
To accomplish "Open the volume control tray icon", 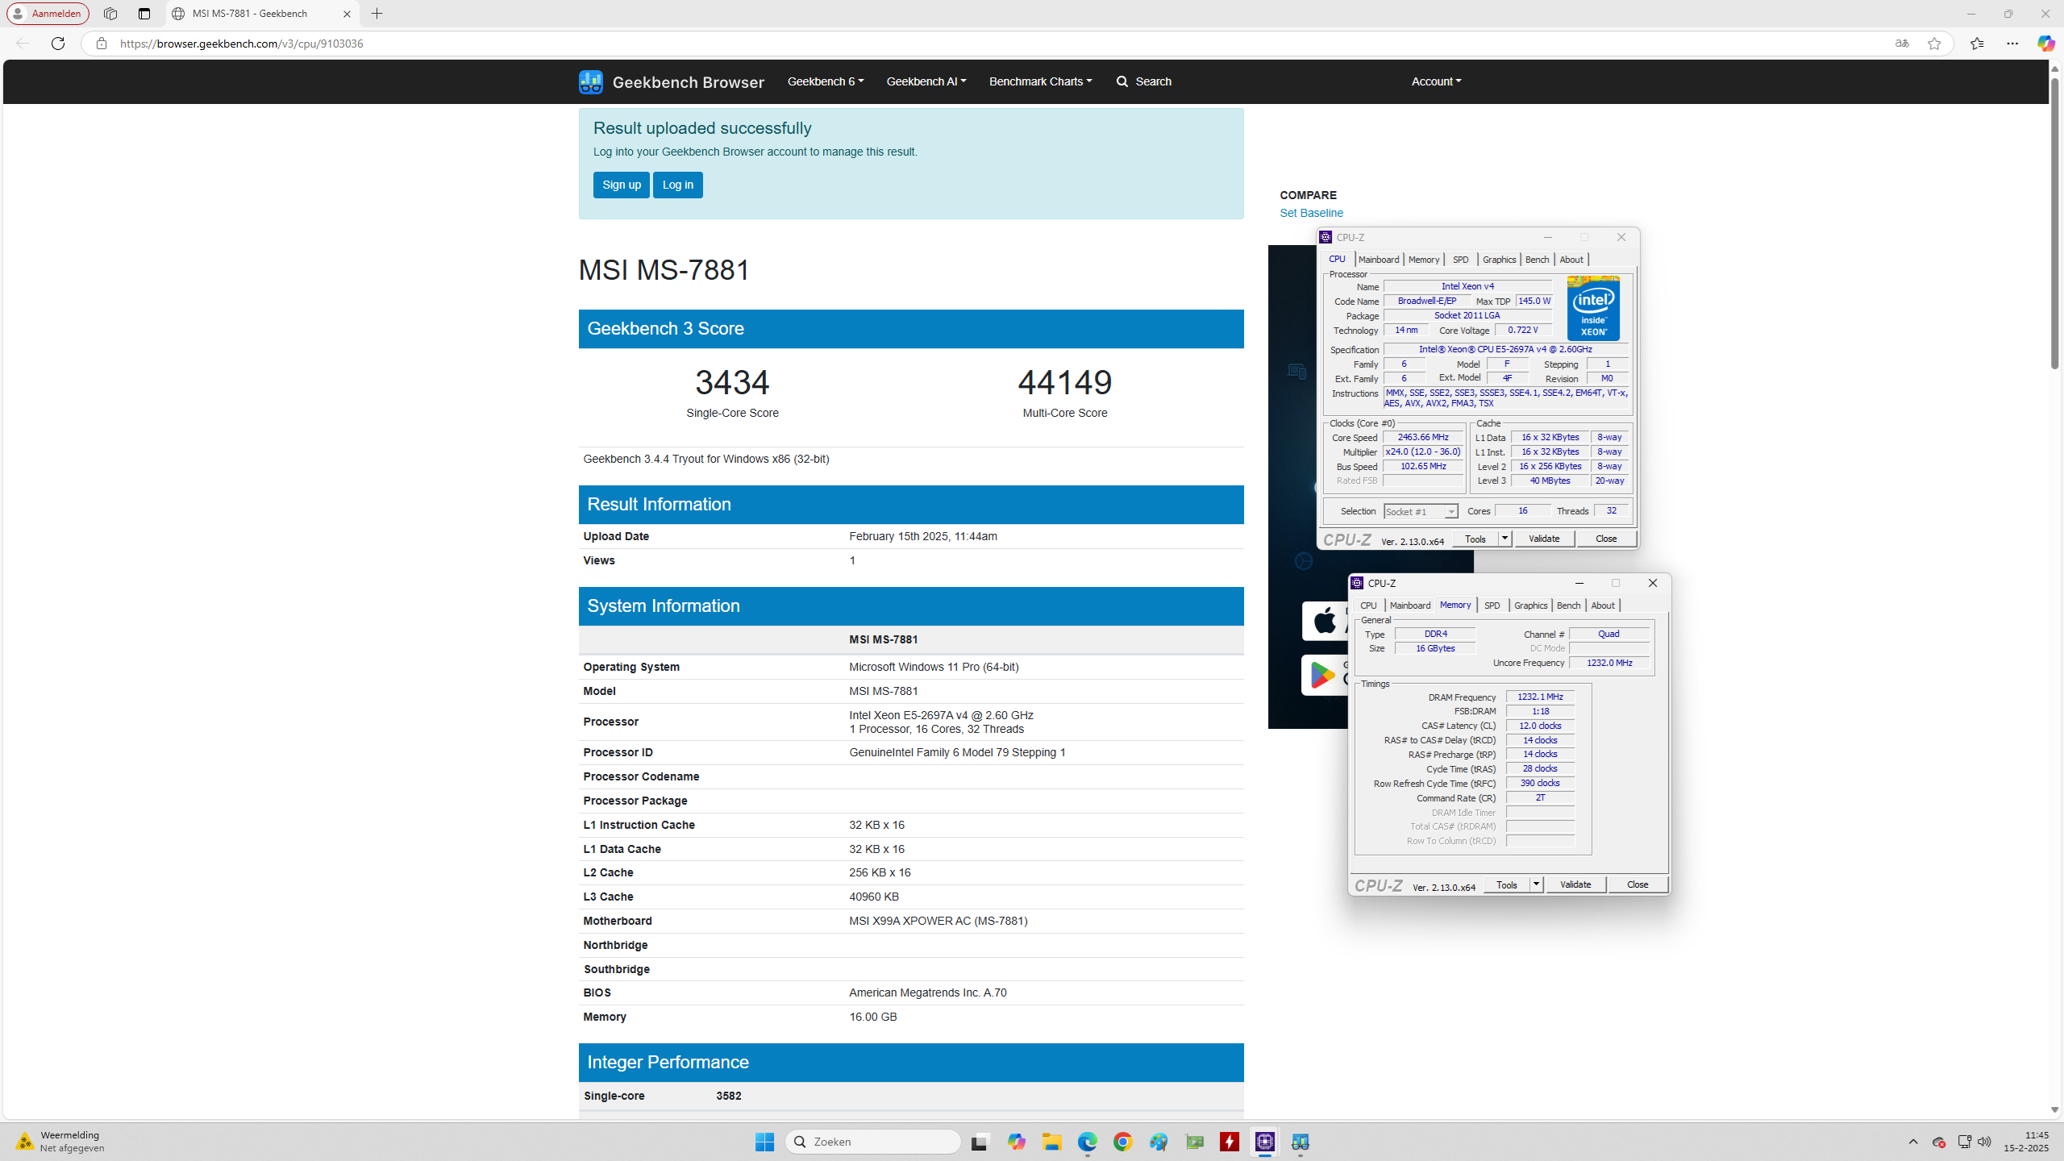I will (x=1984, y=1142).
